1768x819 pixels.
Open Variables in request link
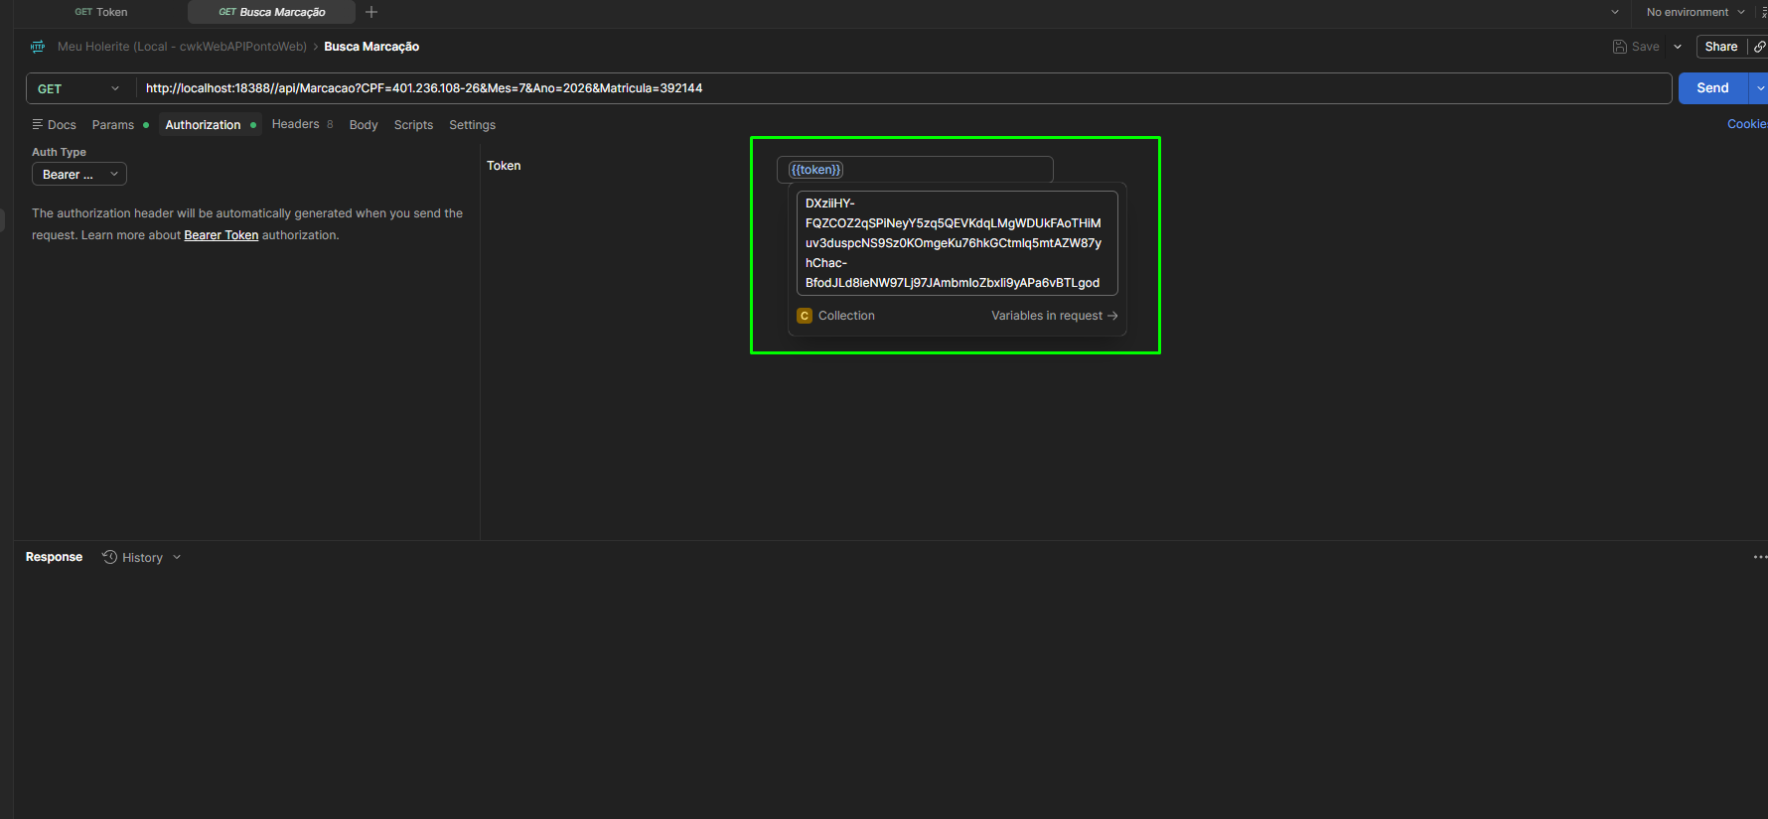1054,316
